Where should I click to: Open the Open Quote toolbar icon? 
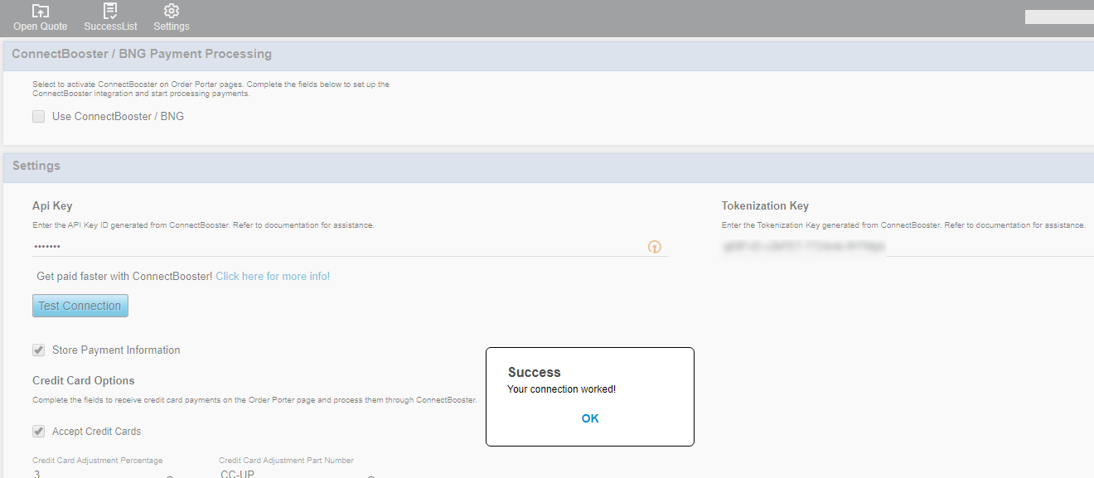point(40,17)
